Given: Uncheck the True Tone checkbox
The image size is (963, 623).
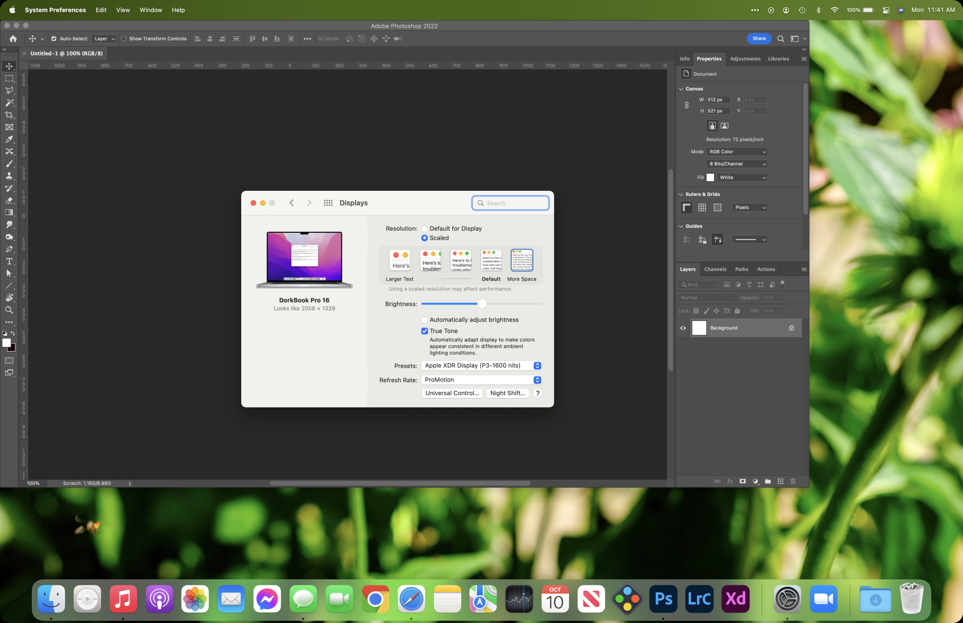Looking at the screenshot, I should 424,331.
